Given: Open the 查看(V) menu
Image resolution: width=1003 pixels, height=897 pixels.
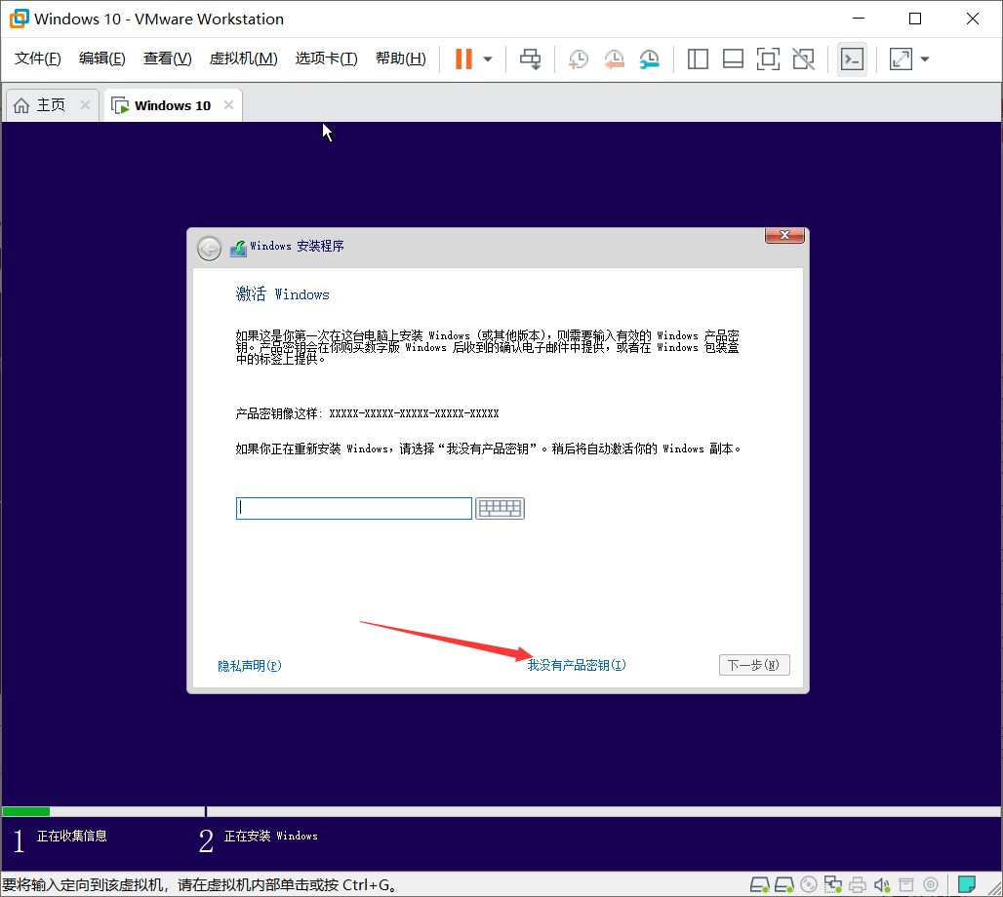Looking at the screenshot, I should point(167,58).
